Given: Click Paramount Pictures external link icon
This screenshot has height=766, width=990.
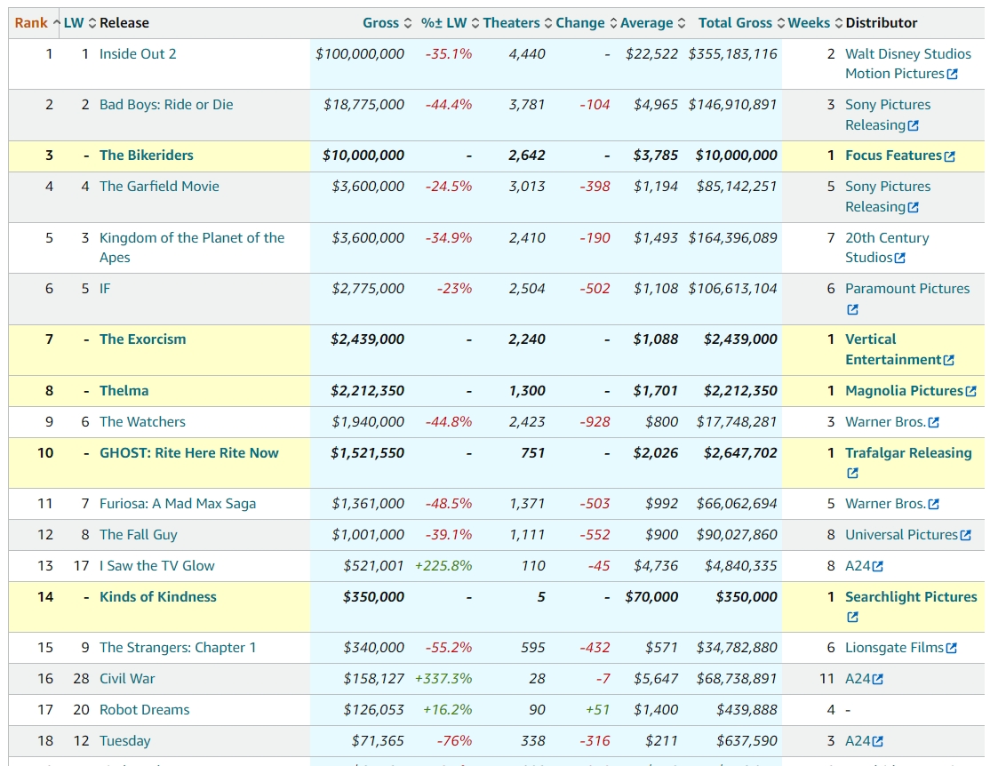Looking at the screenshot, I should tap(852, 309).
